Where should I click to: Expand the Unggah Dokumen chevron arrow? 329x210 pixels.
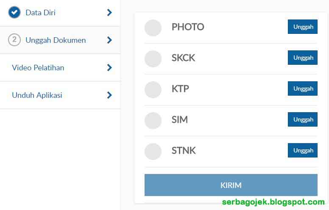[109, 40]
